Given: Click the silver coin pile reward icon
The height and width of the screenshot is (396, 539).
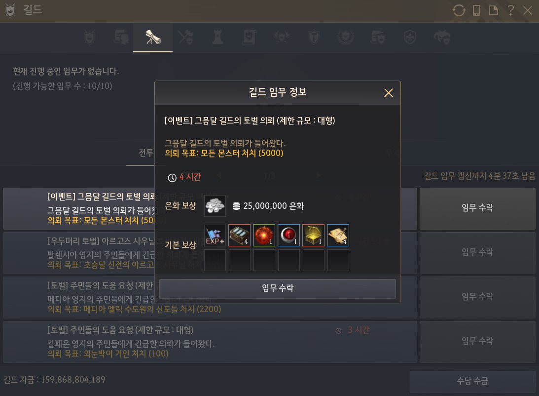Looking at the screenshot, I should [215, 206].
